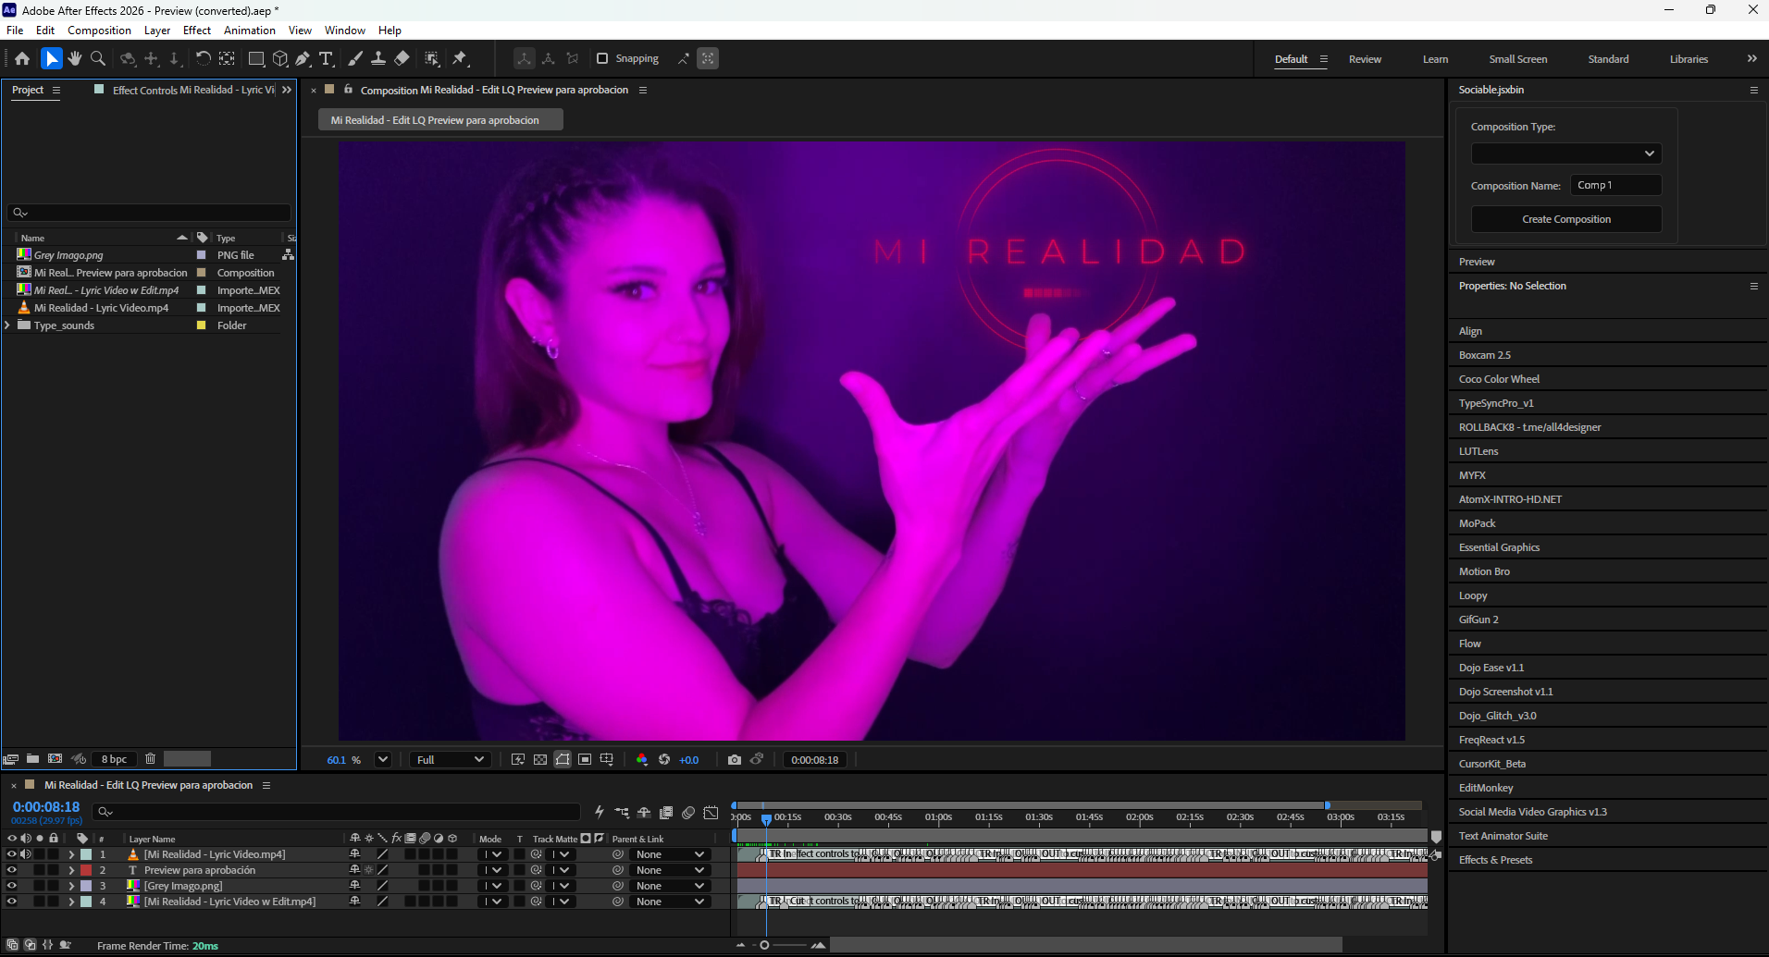Open the Essential Graphics panel
This screenshot has width=1769, height=957.
tap(1499, 547)
